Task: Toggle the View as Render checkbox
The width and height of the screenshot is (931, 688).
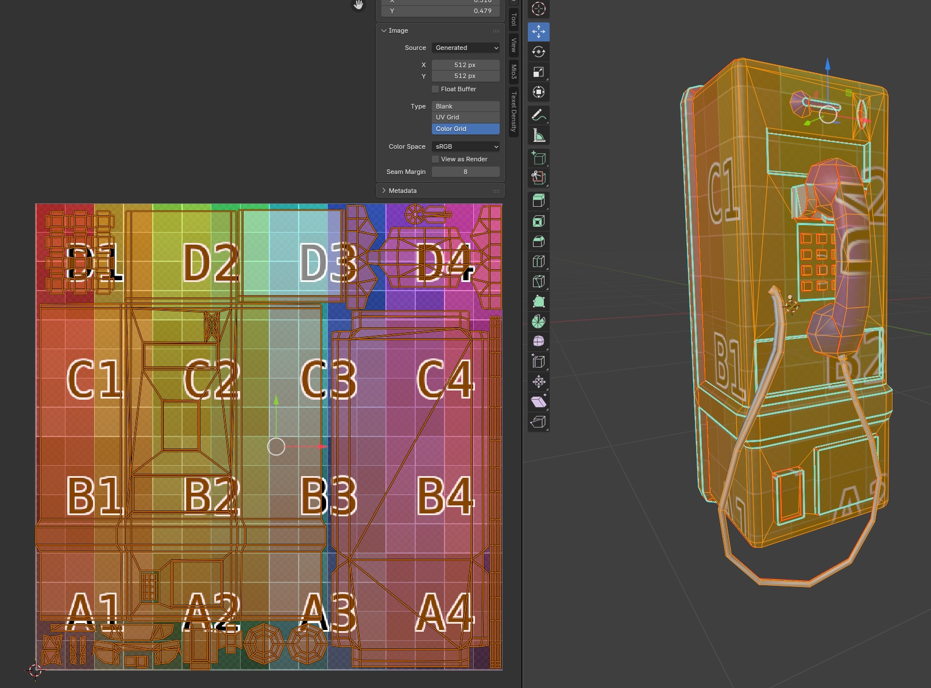Action: point(435,159)
